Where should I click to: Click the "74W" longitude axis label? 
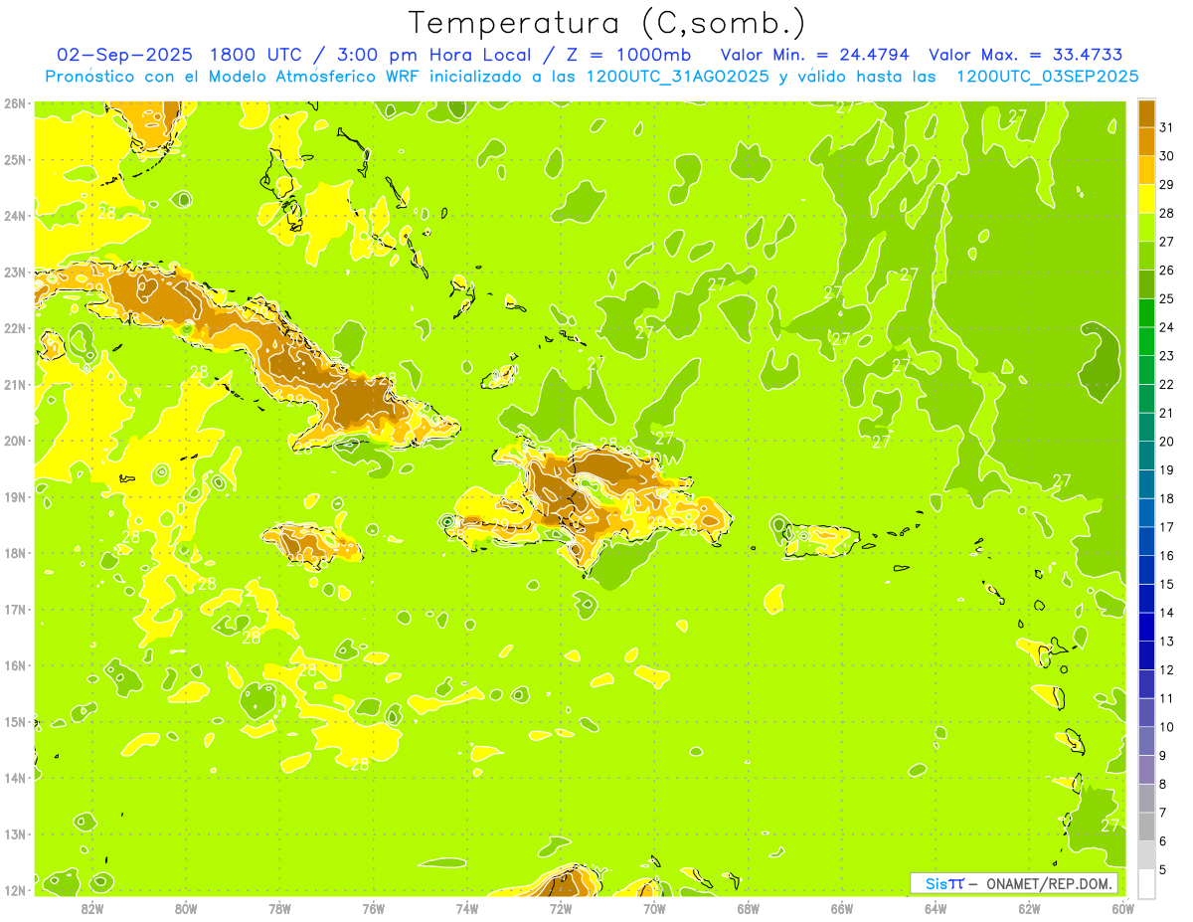tap(466, 908)
